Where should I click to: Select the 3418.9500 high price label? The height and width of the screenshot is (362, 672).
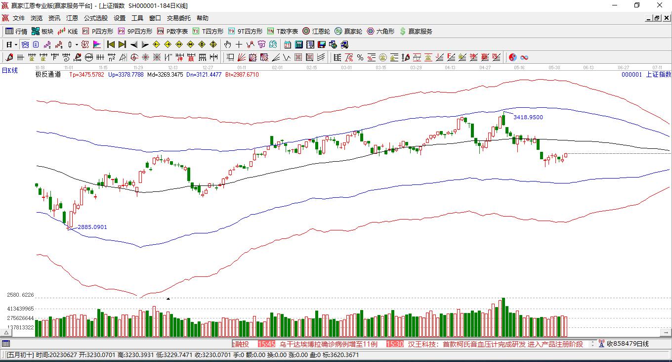tap(528, 118)
